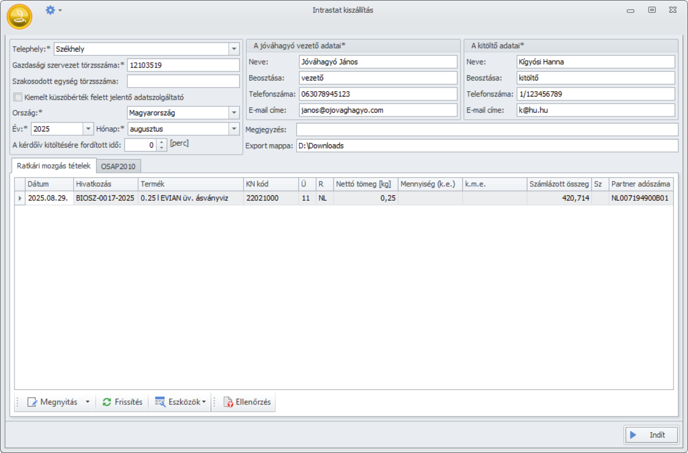688x453 pixels.
Task: Click the round gold application logo icon
Action: [x=19, y=17]
